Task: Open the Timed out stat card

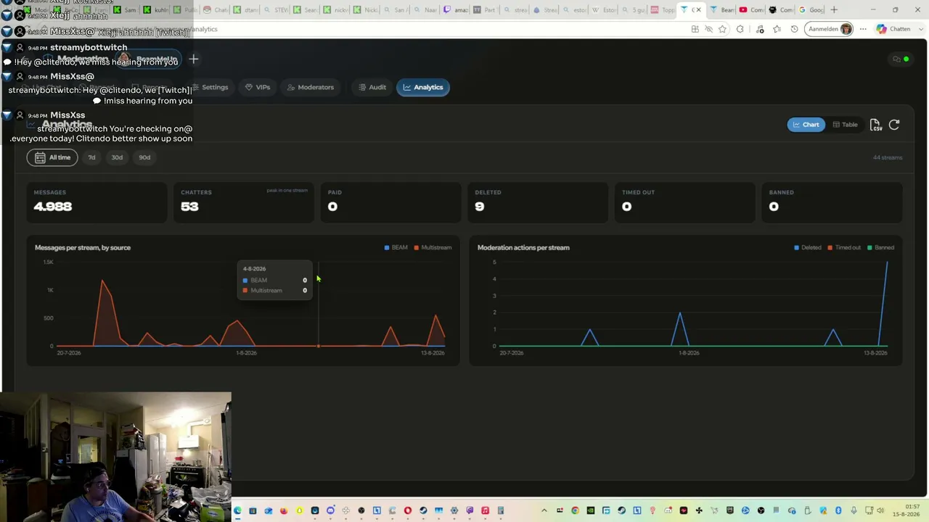Action: [x=685, y=202]
